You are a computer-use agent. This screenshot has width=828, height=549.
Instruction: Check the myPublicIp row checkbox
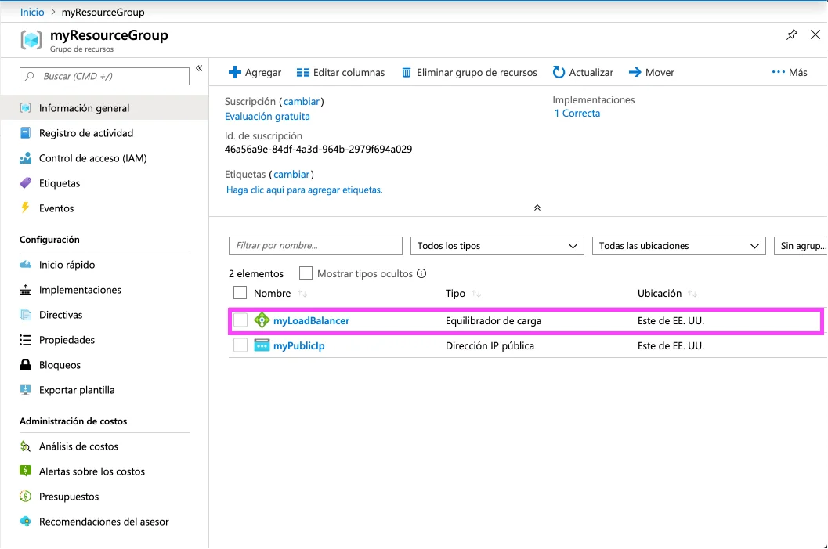coord(240,345)
